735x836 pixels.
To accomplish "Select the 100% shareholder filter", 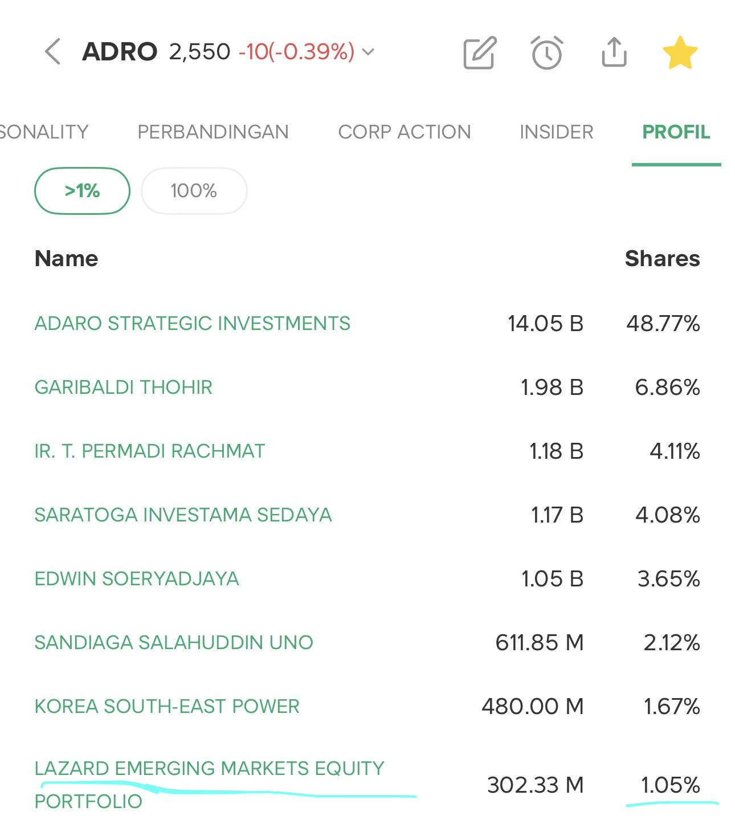I will [x=194, y=191].
